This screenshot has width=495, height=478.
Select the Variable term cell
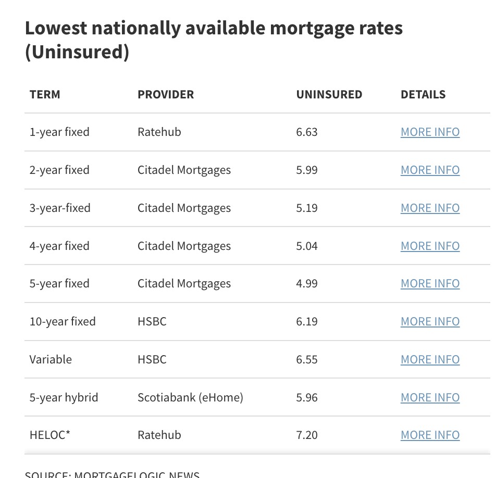51,360
